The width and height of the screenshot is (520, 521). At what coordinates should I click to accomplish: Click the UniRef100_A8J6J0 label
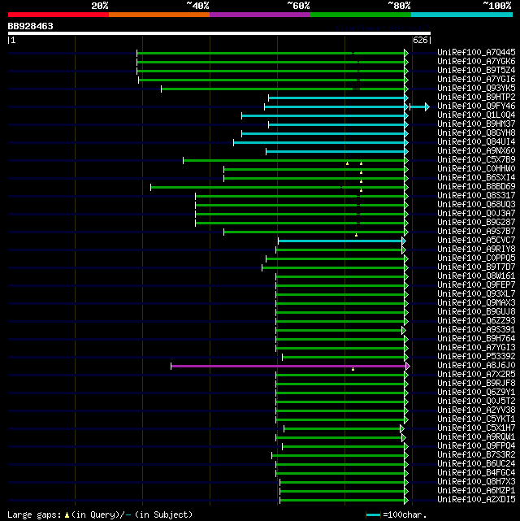476,366
